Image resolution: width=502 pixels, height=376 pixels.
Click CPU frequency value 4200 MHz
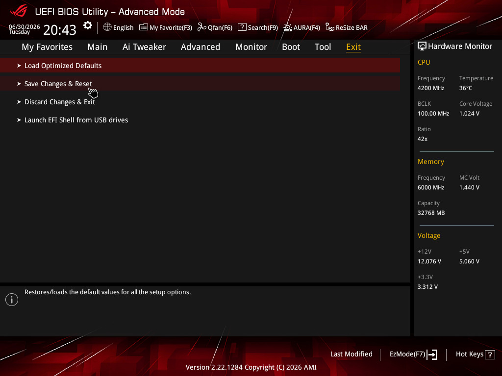[431, 88]
